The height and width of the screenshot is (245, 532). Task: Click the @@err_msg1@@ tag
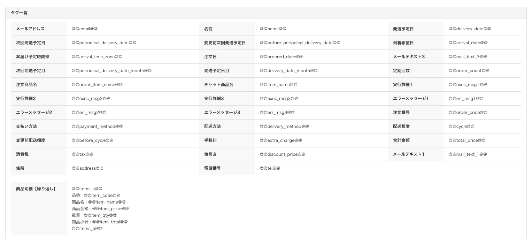tap(466, 99)
